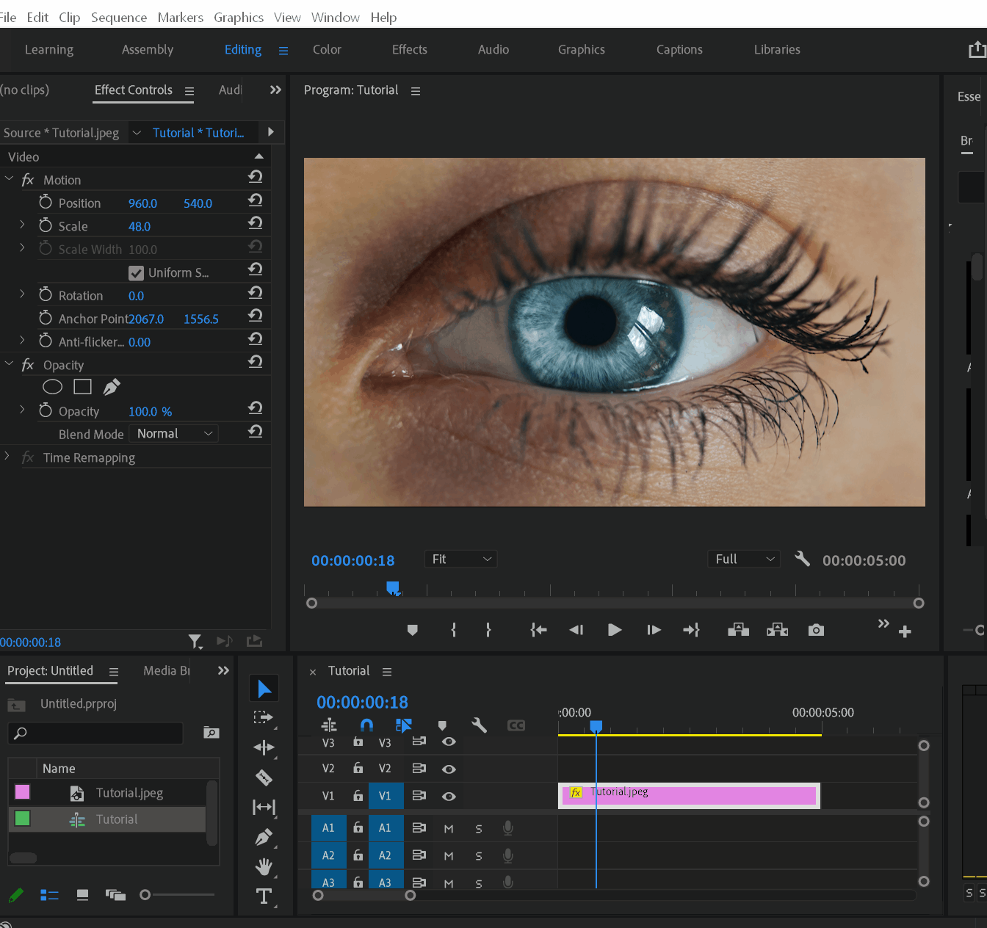Open the Sequence menu
987x928 pixels.
click(x=118, y=17)
